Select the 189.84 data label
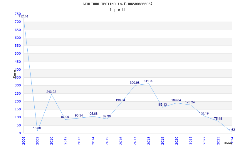Screen dimensions: 235x146 (x=176, y=100)
